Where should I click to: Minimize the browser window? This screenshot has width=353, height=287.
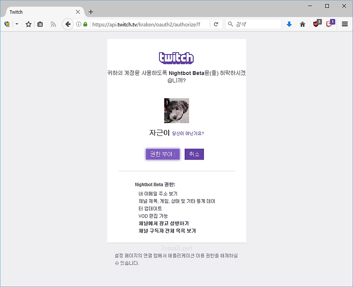tap(310, 5)
